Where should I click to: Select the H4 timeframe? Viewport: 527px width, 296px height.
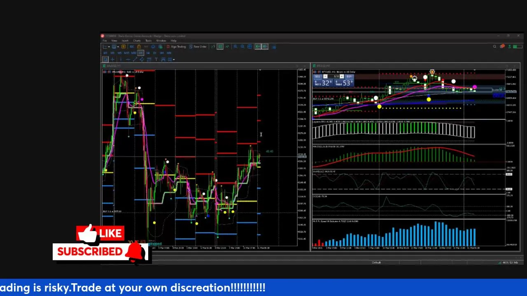pyautogui.click(x=148, y=53)
